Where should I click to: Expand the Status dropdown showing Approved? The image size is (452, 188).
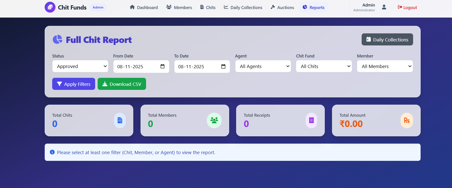click(x=80, y=66)
